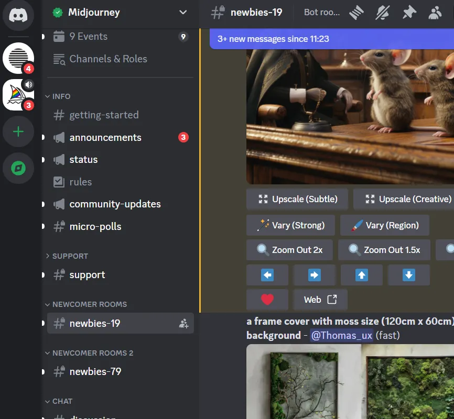Open 9 Events calendar item
Viewport: 454px width, 419px height.
point(120,37)
